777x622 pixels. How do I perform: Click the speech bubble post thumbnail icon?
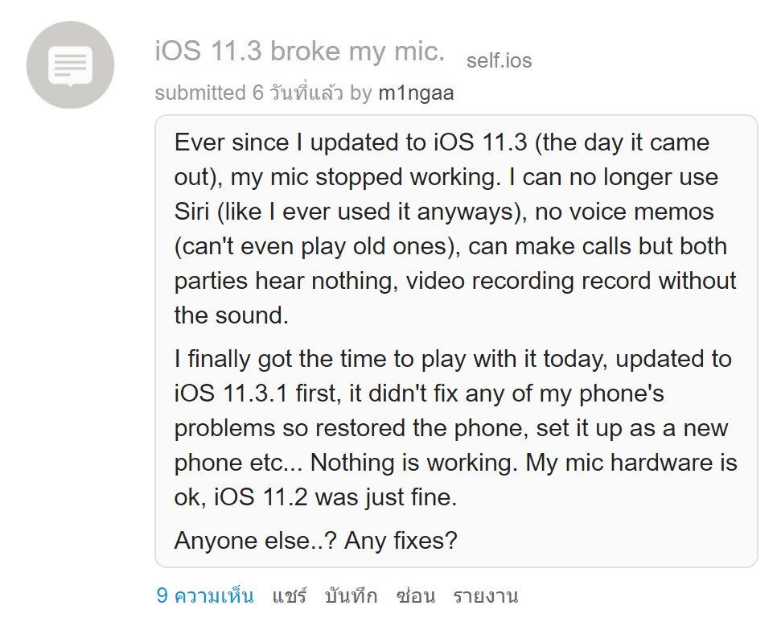[70, 64]
